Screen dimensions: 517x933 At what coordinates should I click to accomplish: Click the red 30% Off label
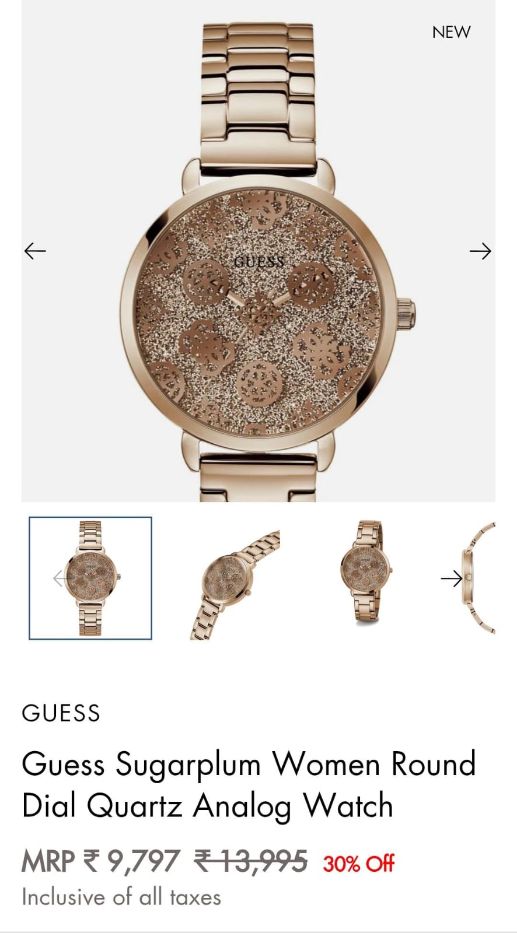point(359,863)
